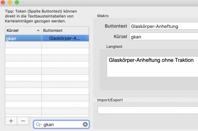198x131 pixels.
Task: Toggle sort arrow in Kürzel header
Action: (38, 31)
